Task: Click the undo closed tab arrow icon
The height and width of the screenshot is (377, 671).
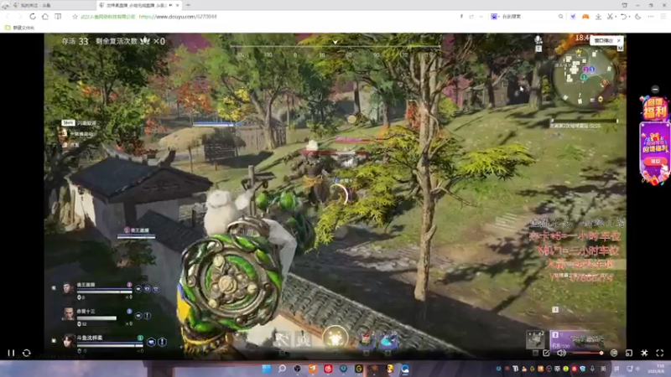Action: point(623,16)
